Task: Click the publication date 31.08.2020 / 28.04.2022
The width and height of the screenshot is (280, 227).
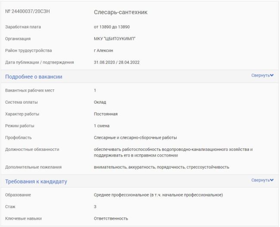Action: pyautogui.click(x=117, y=62)
